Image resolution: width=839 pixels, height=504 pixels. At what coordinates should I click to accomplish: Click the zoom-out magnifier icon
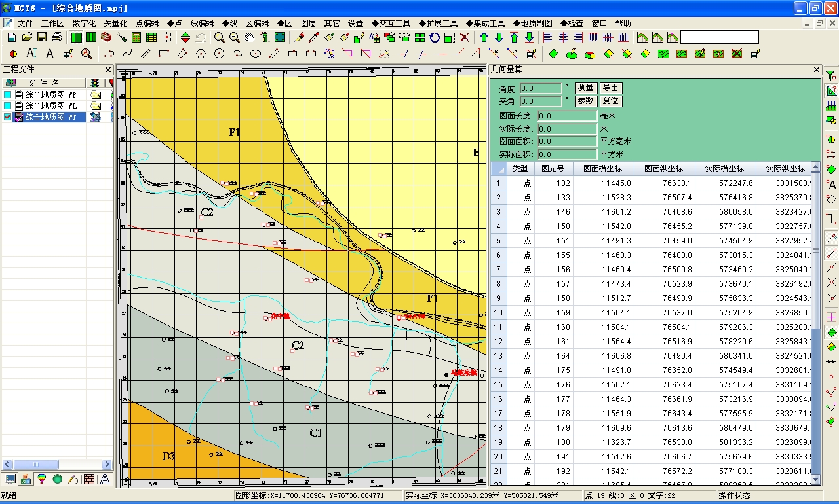click(x=234, y=37)
